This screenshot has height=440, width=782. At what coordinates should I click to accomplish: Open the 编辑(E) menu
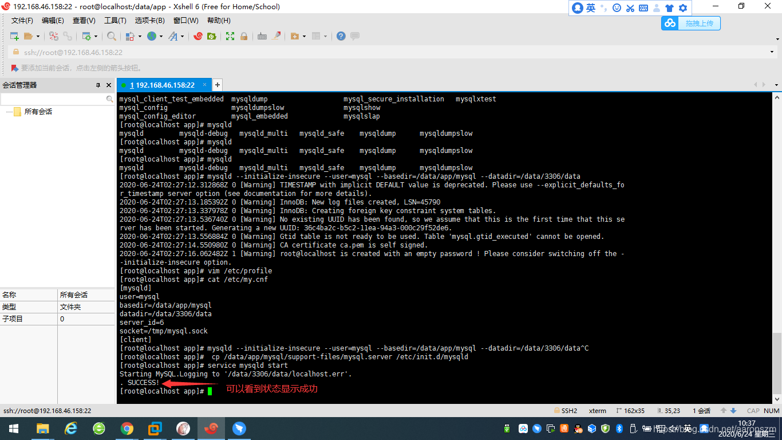click(x=53, y=21)
